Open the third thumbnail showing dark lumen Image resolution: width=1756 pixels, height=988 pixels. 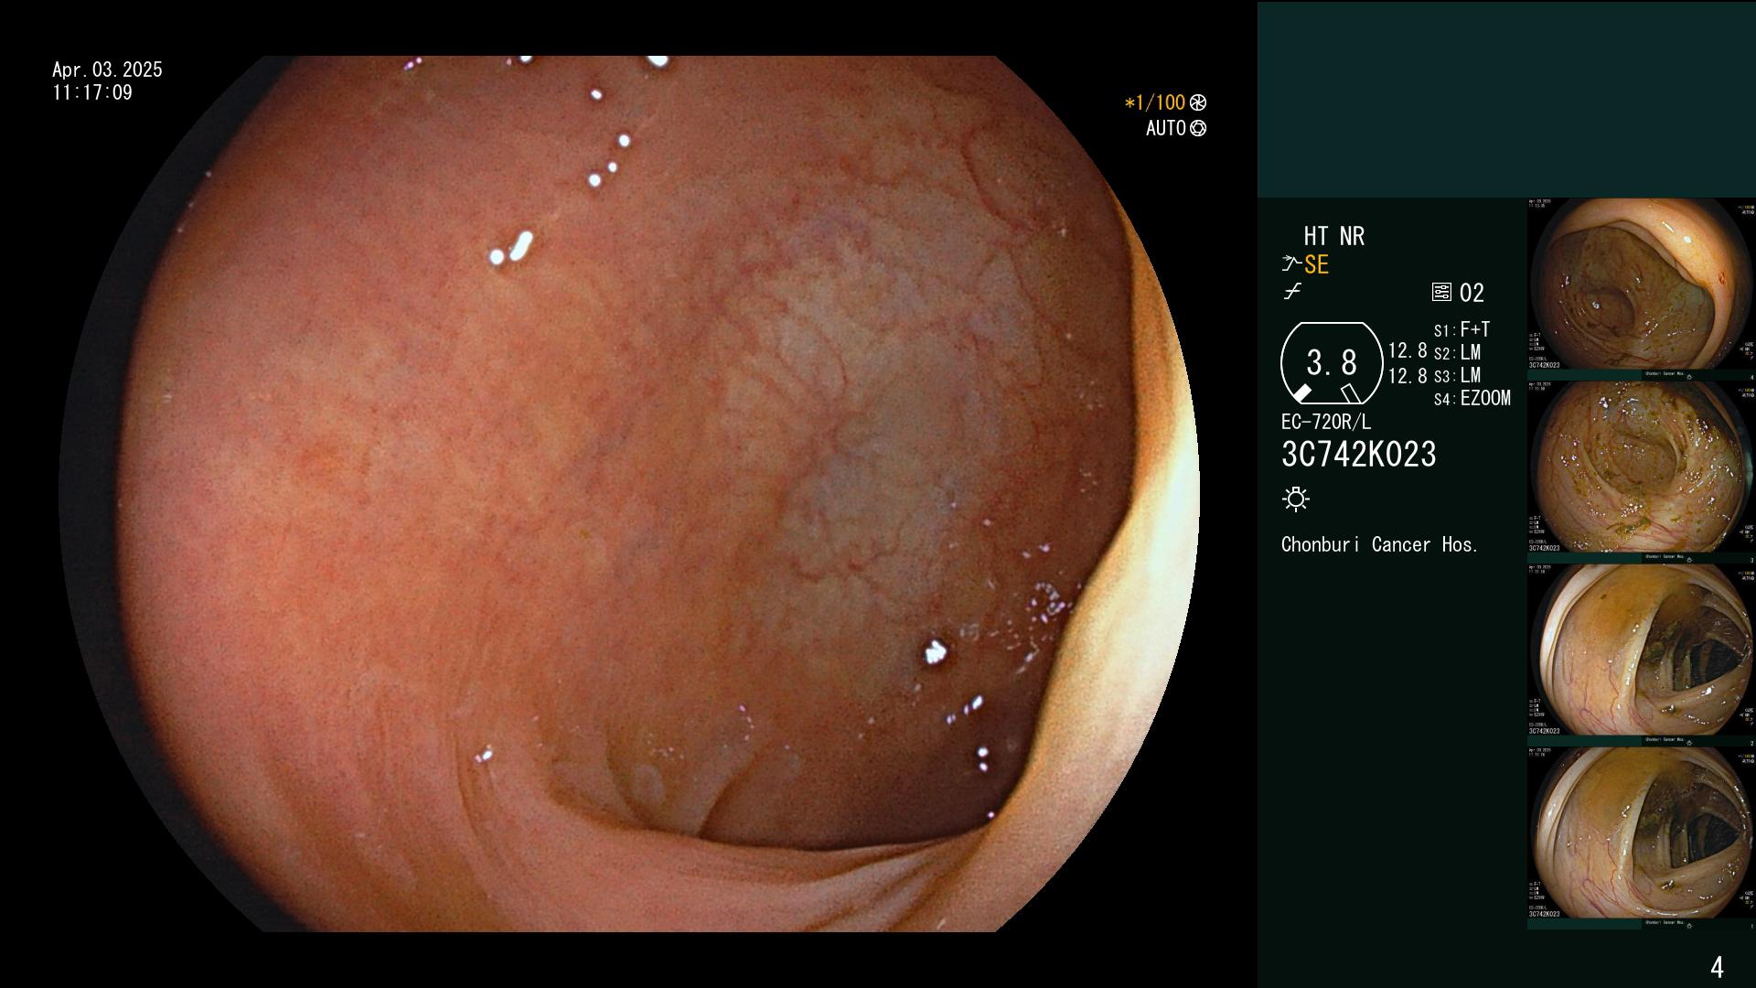point(1641,650)
